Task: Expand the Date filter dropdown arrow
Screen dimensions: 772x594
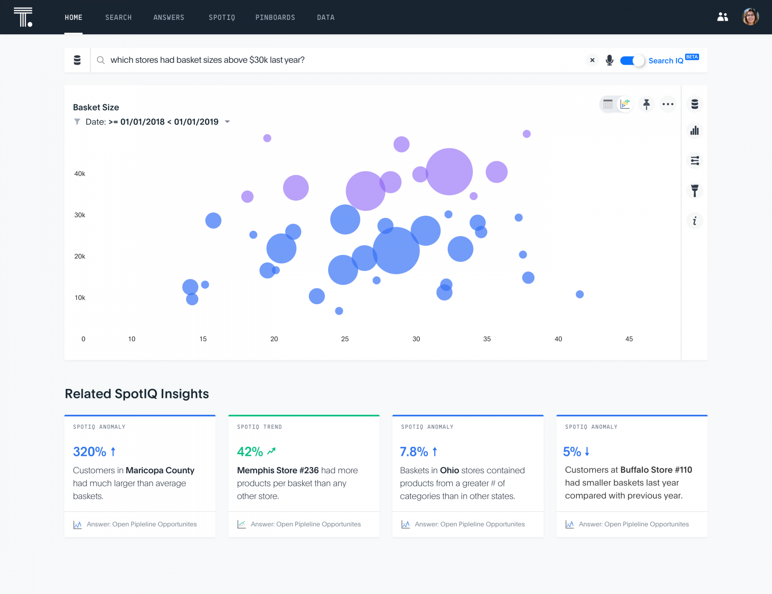Action: click(227, 122)
